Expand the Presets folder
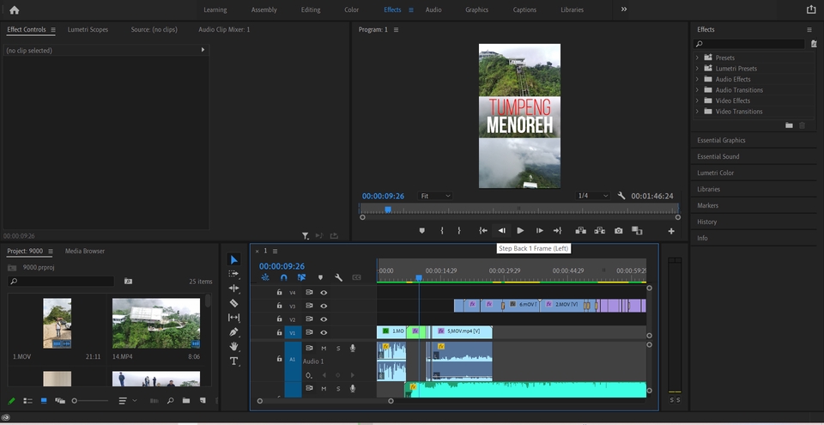 [697, 58]
